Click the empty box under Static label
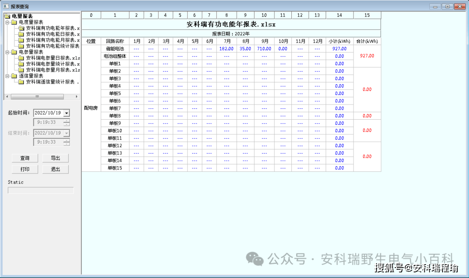The image size is (469, 278). pos(41,190)
